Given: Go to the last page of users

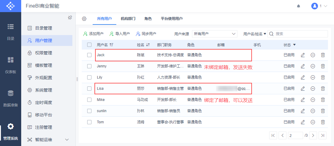Looking at the screenshot, I should (323, 135).
